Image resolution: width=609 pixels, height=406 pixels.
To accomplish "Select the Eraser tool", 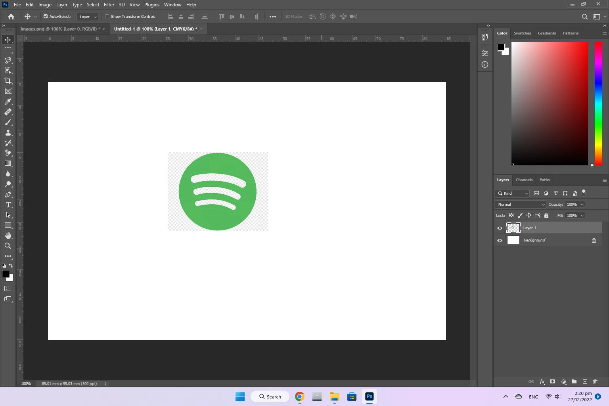I will pyautogui.click(x=8, y=153).
